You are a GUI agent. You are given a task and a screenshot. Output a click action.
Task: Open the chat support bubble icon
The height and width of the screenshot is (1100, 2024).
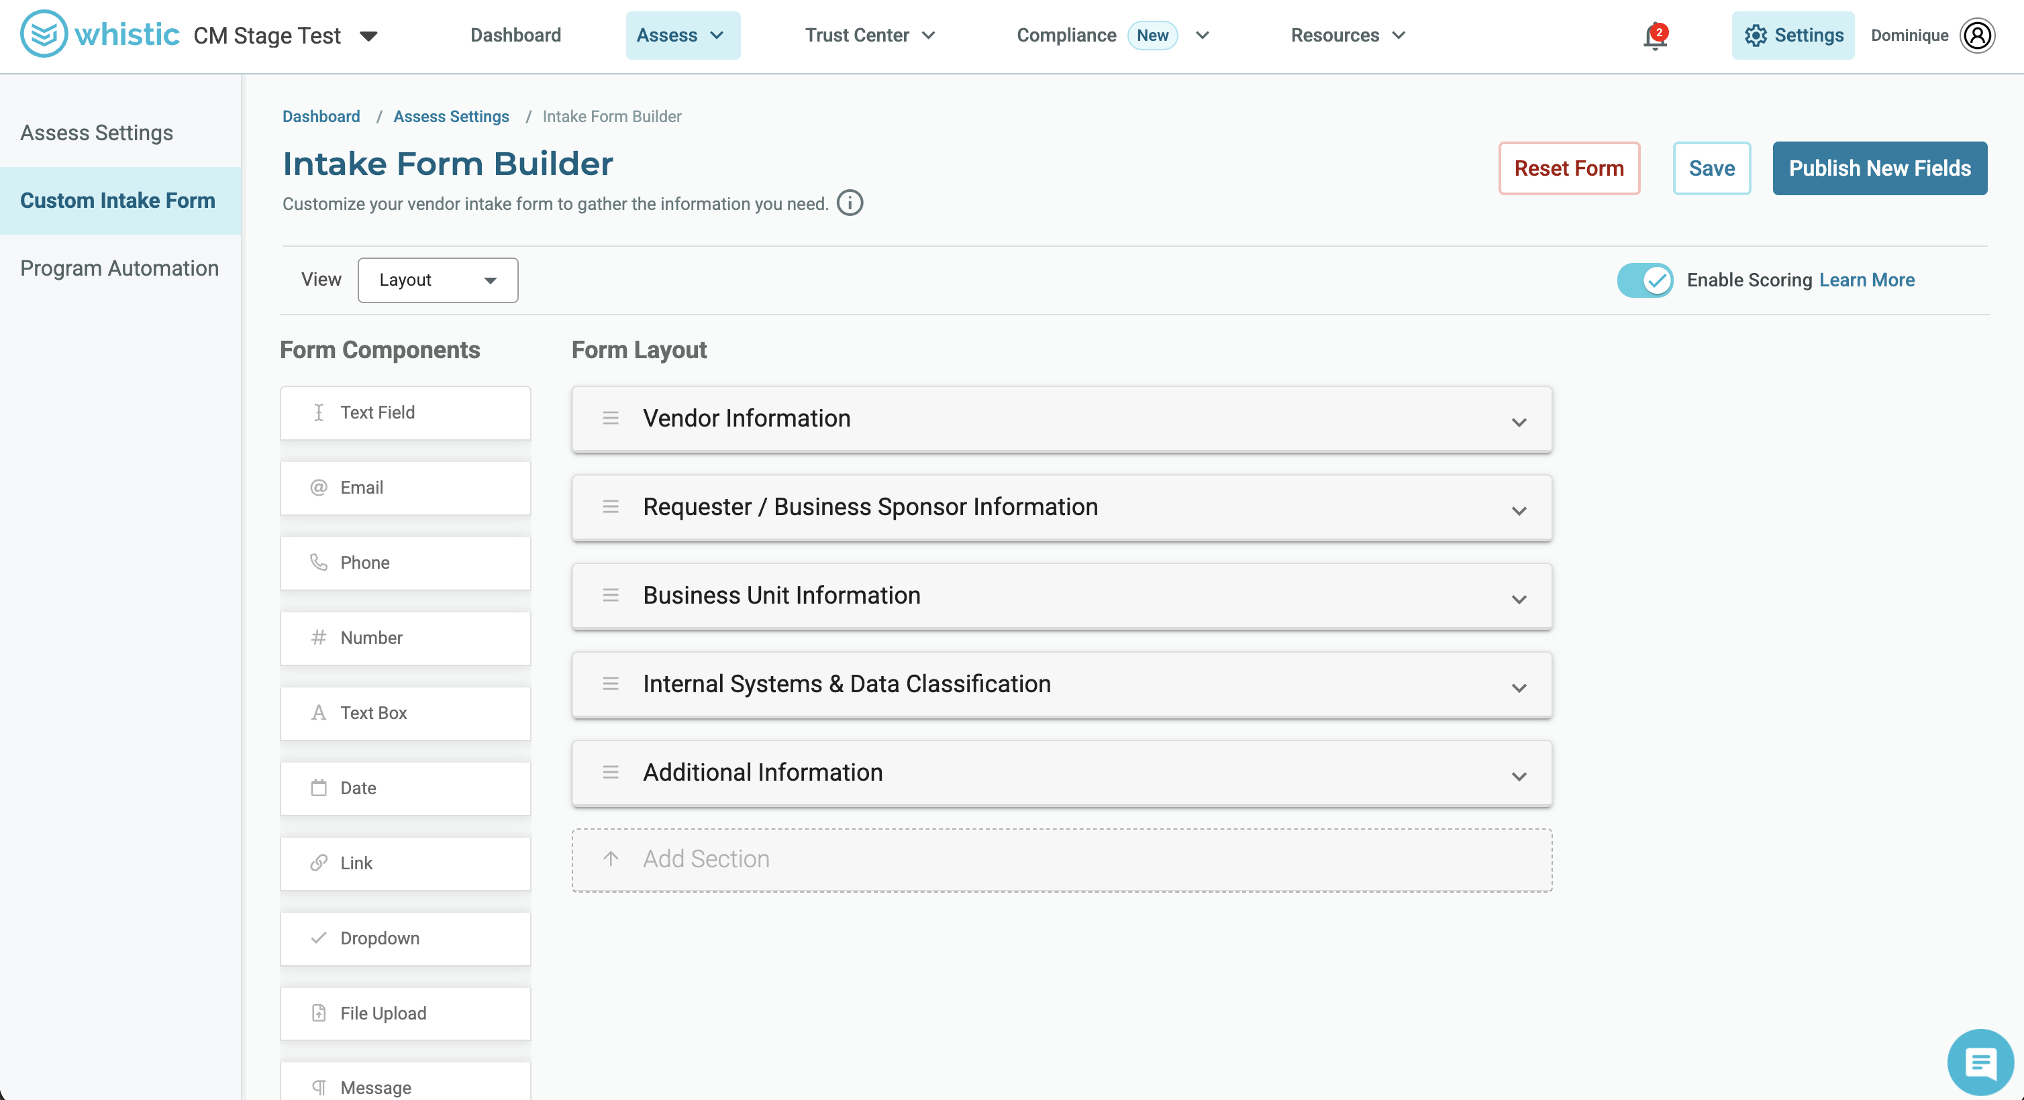click(1980, 1062)
